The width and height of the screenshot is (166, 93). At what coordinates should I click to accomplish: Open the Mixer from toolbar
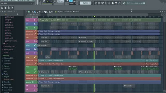(109, 3)
